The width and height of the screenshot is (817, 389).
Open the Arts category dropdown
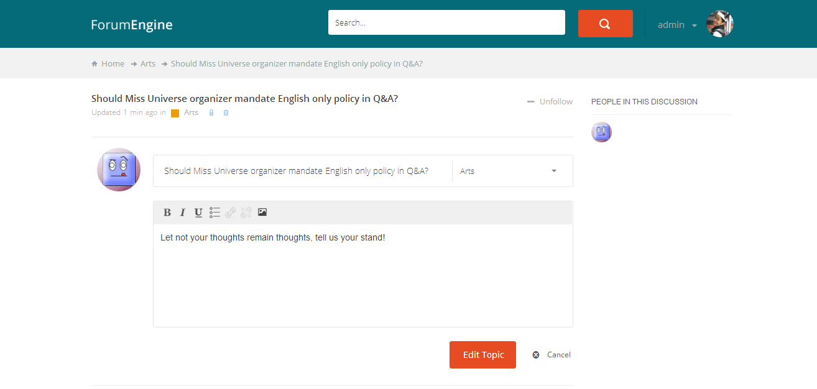tap(509, 171)
